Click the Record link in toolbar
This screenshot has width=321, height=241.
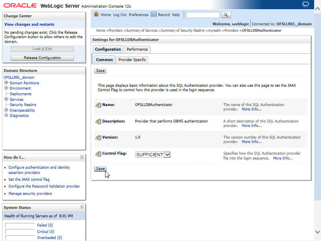(x=164, y=15)
